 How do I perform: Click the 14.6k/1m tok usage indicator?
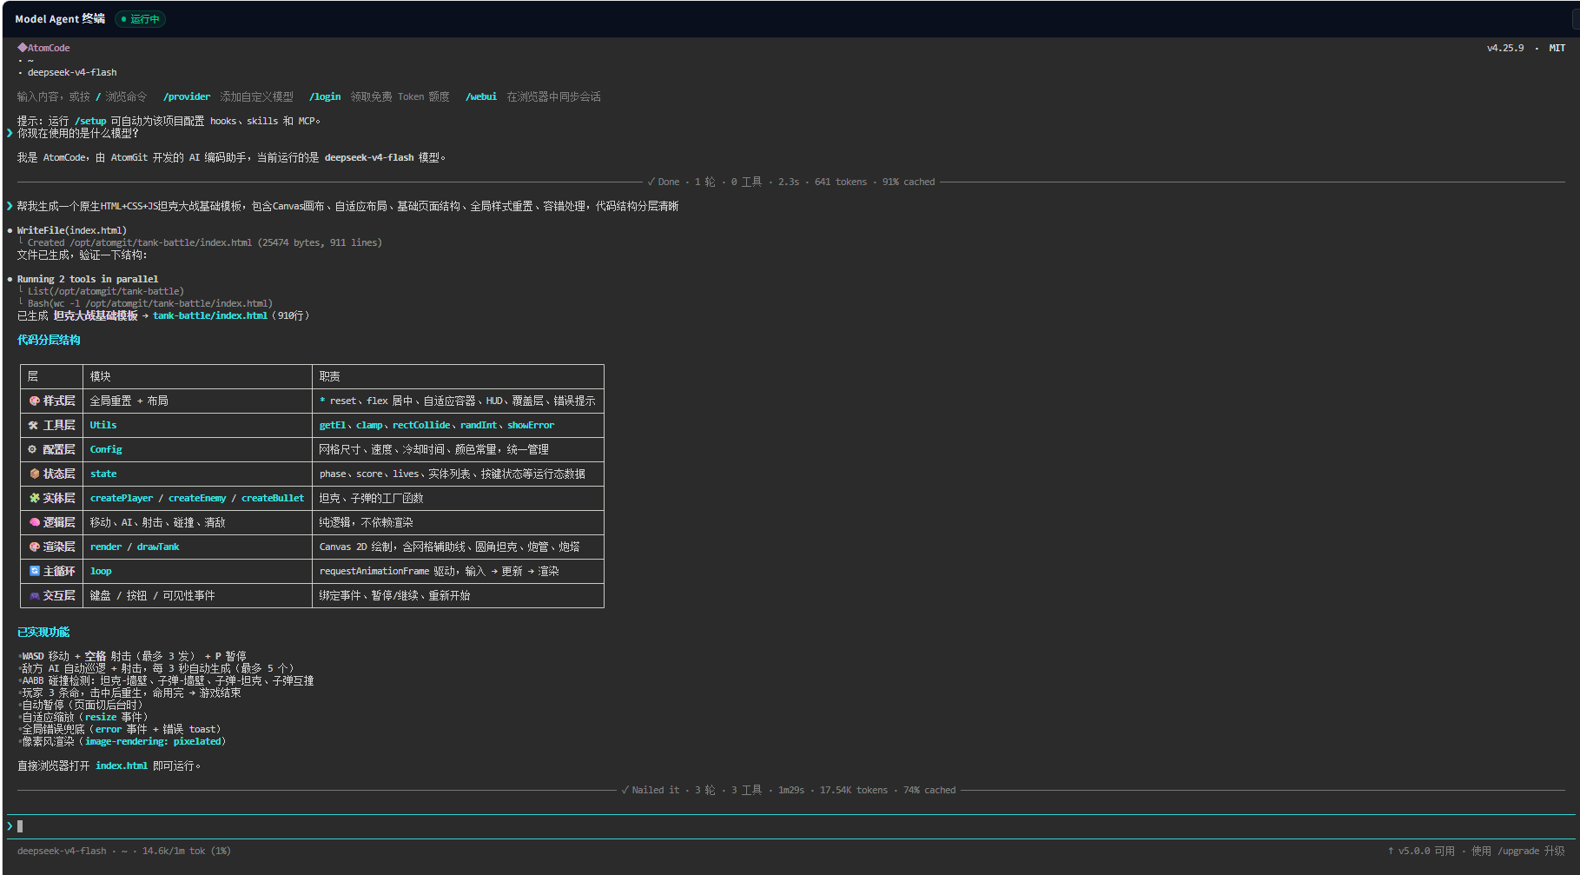click(x=187, y=851)
